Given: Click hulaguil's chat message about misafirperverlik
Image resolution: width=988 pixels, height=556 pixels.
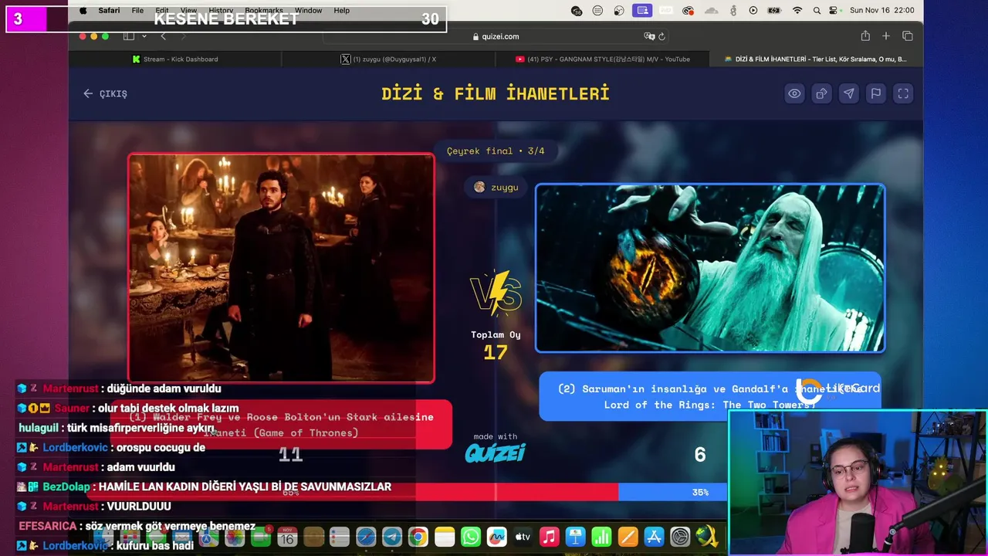Looking at the screenshot, I should 117,428.
